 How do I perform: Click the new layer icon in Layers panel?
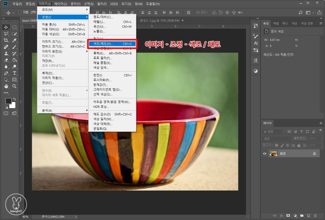tap(308, 215)
